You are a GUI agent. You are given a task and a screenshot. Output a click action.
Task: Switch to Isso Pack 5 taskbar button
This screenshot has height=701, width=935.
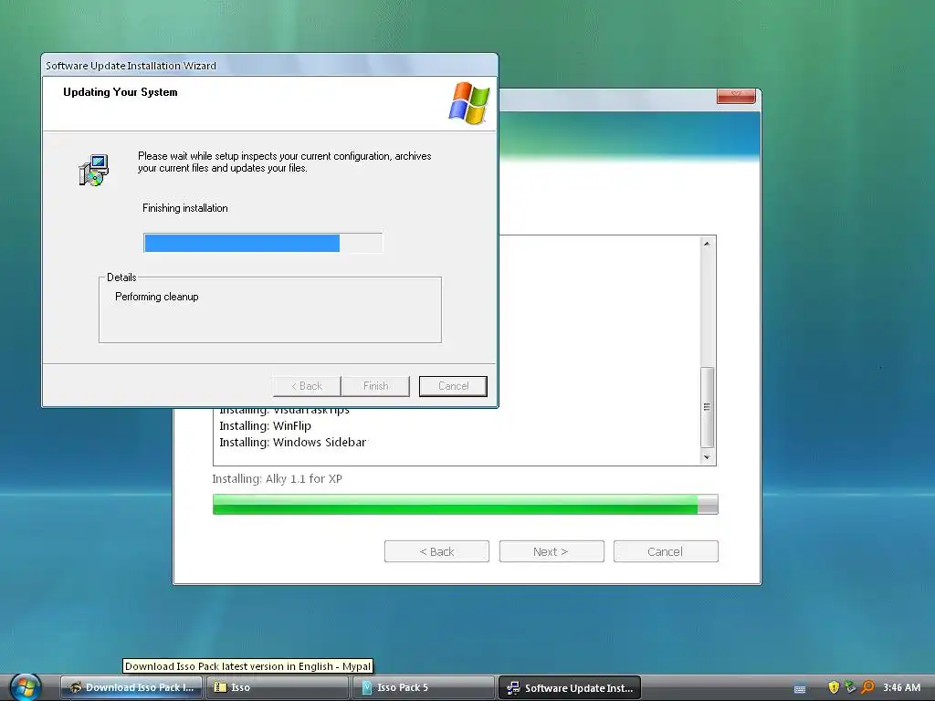[x=424, y=687]
